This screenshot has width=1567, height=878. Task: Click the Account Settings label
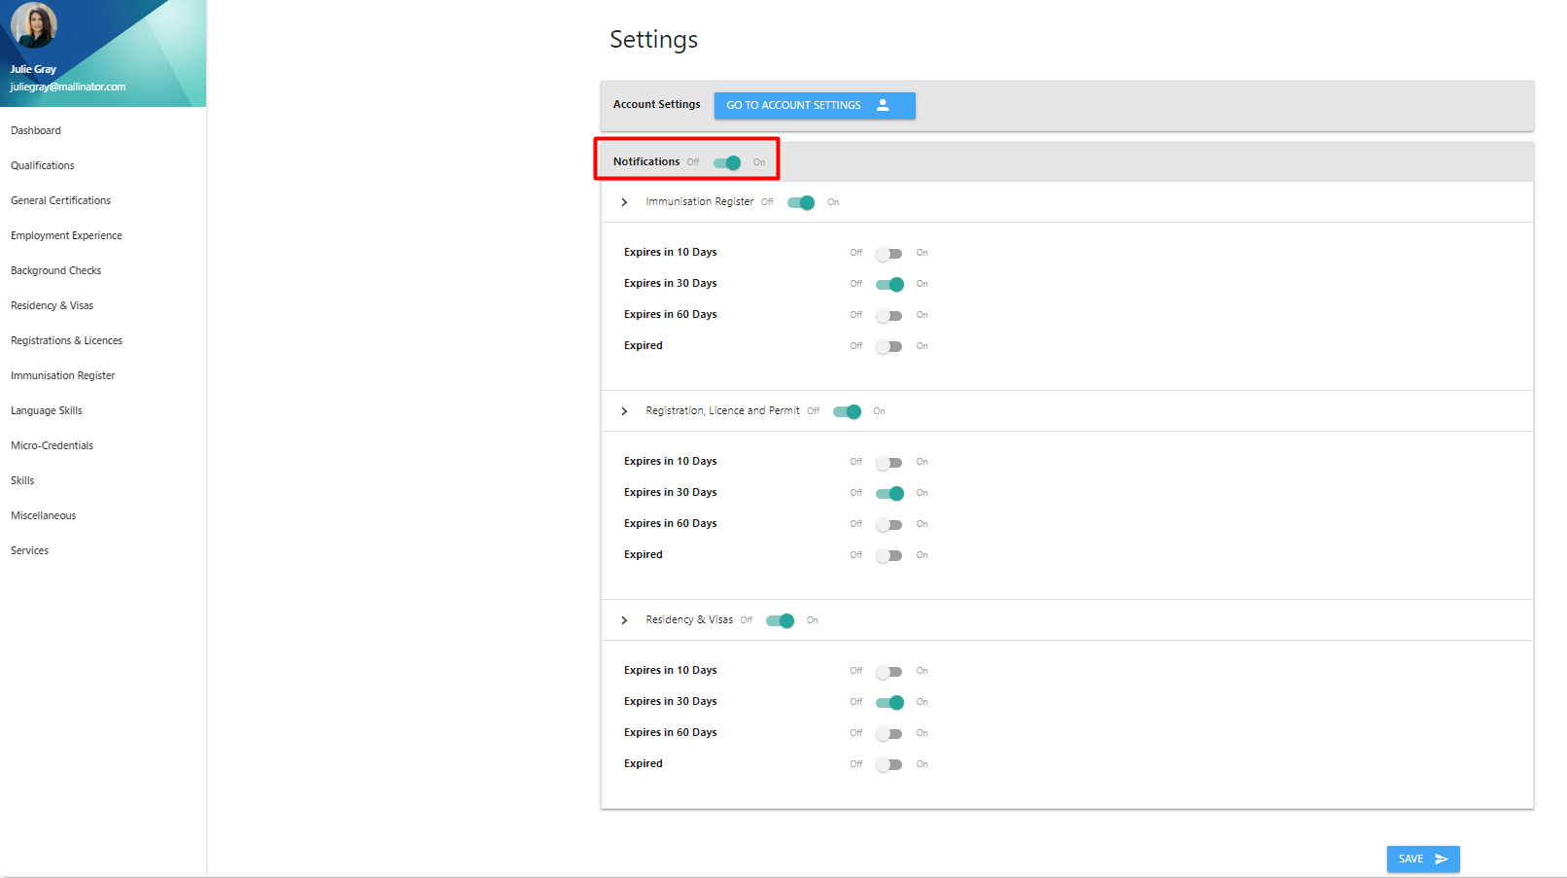pos(656,104)
